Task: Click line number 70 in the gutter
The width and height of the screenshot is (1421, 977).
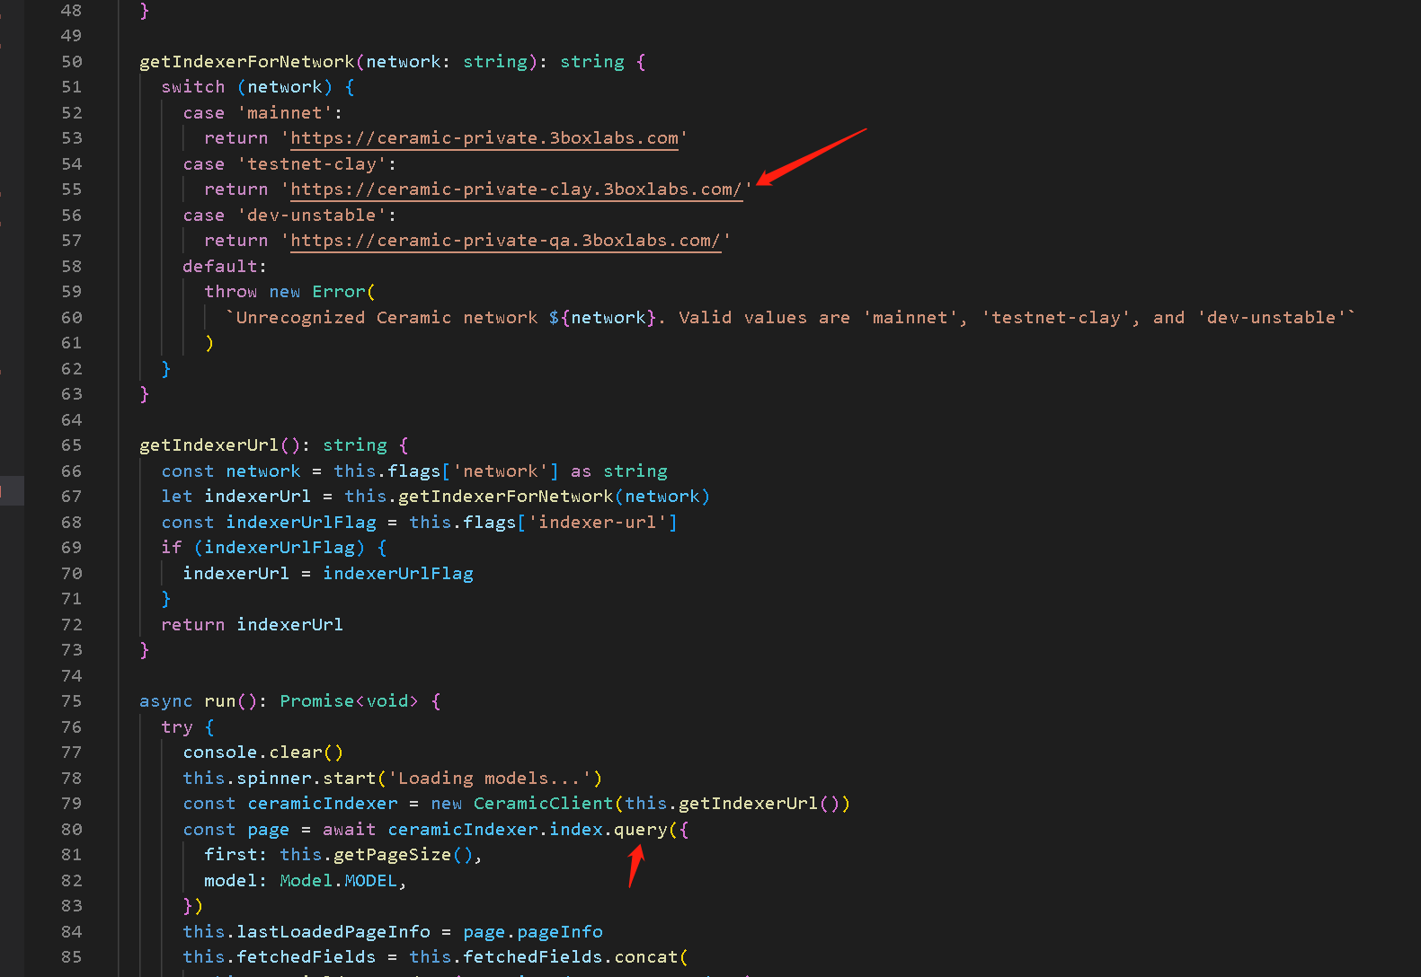Action: [71, 574]
